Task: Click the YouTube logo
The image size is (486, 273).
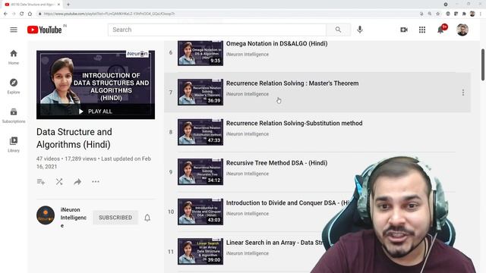Action: pyautogui.click(x=44, y=30)
